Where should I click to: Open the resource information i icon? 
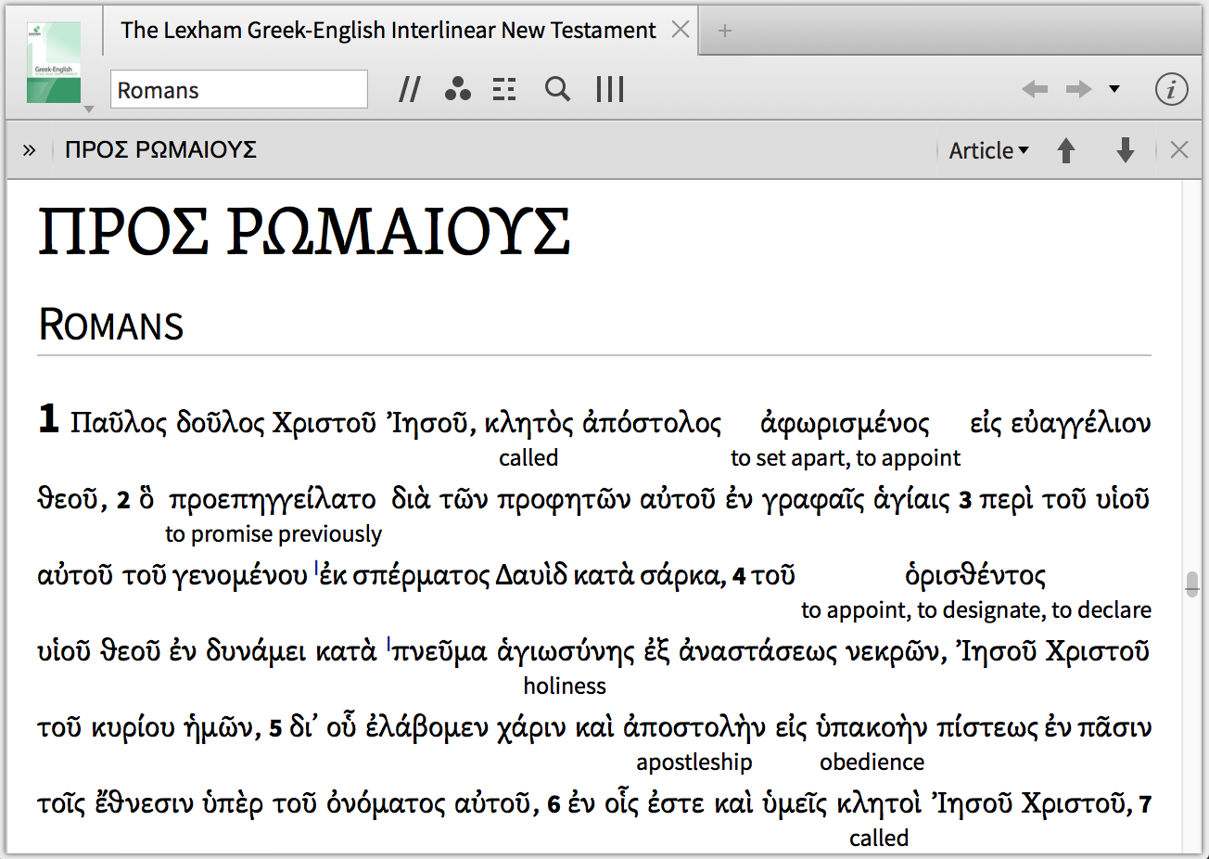click(1172, 89)
